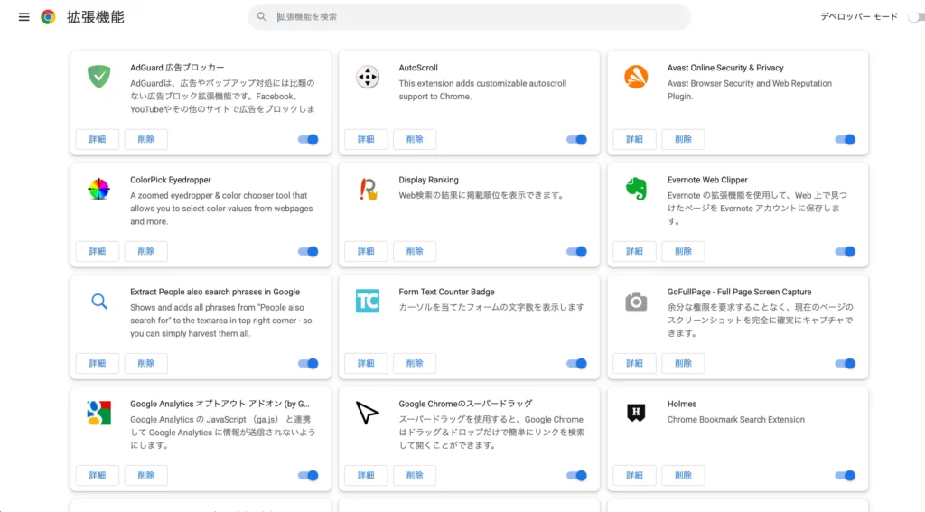This screenshot has width=925, height=512.
Task: Click 削除 for Form Text Counter Badge
Action: coord(415,363)
